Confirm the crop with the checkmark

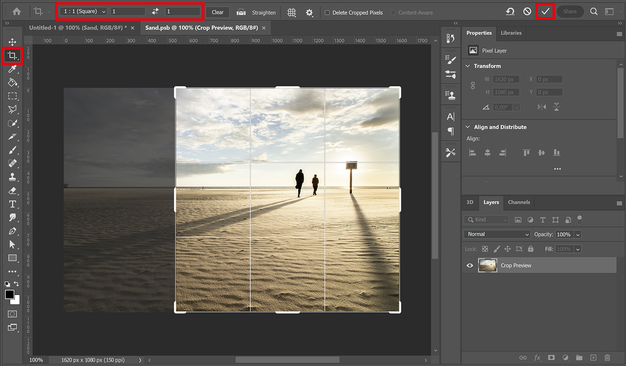click(x=545, y=12)
